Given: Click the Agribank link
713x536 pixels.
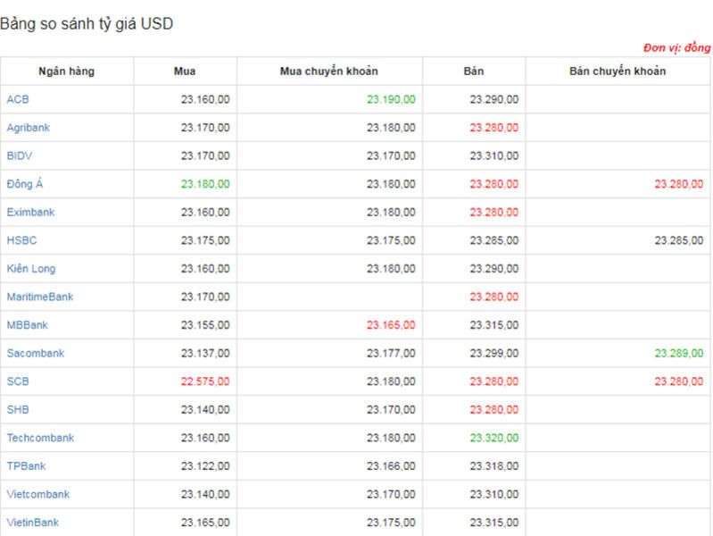Looking at the screenshot, I should [29, 128].
